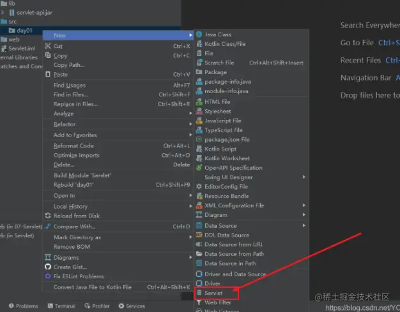
Task: Click the Data Source from URL icon
Action: click(199, 244)
